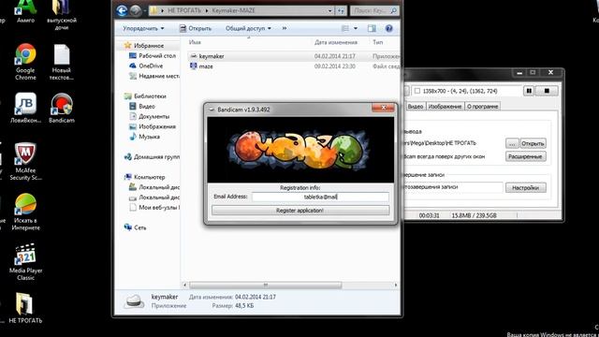
Task: Open Видео library in sidebar
Action: point(147,106)
